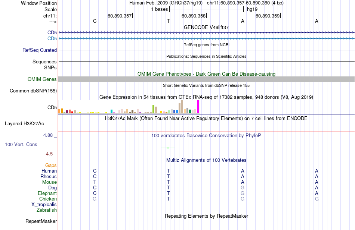Click position label 60,890,359 on ruler

point(268,16)
